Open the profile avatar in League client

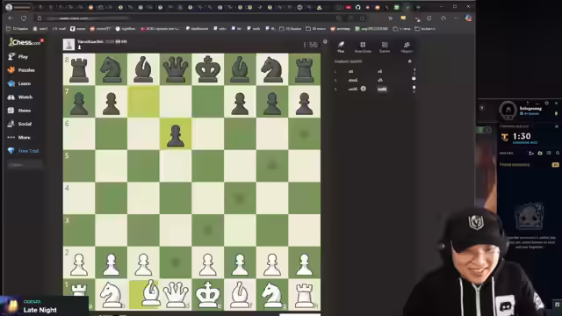coord(508,110)
